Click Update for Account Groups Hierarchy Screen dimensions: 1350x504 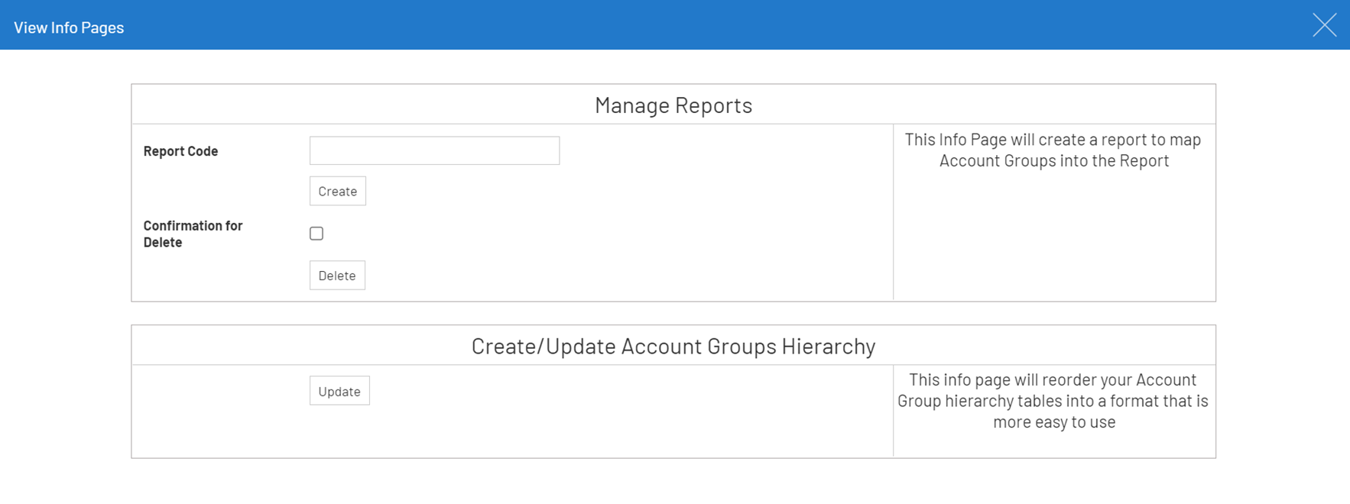click(x=339, y=391)
